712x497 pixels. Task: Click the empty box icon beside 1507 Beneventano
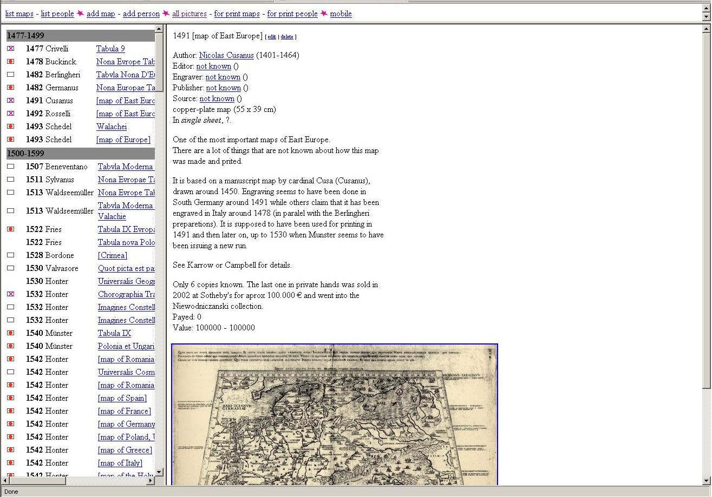point(10,167)
